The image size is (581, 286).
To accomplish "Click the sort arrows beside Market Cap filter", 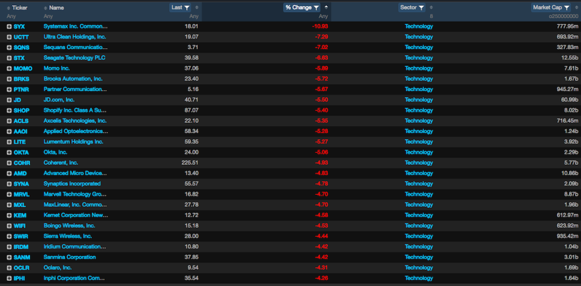I will (576, 7).
